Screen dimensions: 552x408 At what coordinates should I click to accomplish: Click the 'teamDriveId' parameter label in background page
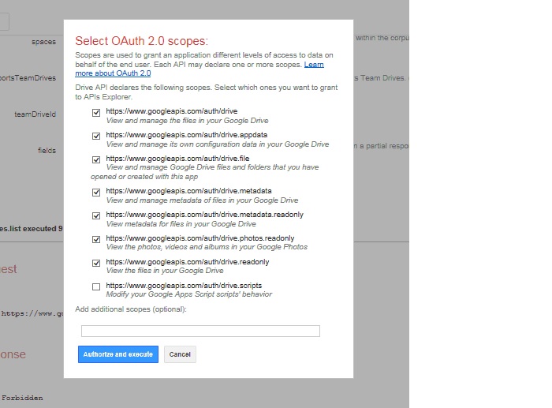(35, 114)
